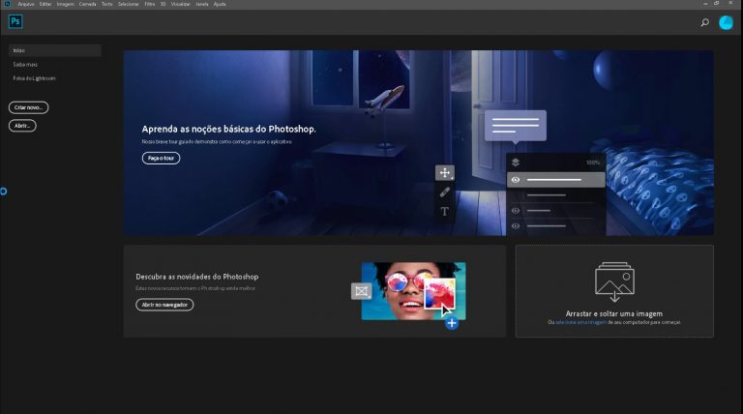The height and width of the screenshot is (414, 743).
Task: Click the Criar novo... button
Action: pyautogui.click(x=28, y=107)
